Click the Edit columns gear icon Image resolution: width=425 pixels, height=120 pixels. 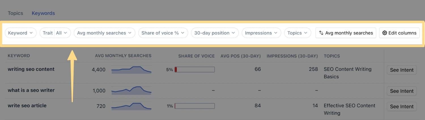pyautogui.click(x=384, y=33)
